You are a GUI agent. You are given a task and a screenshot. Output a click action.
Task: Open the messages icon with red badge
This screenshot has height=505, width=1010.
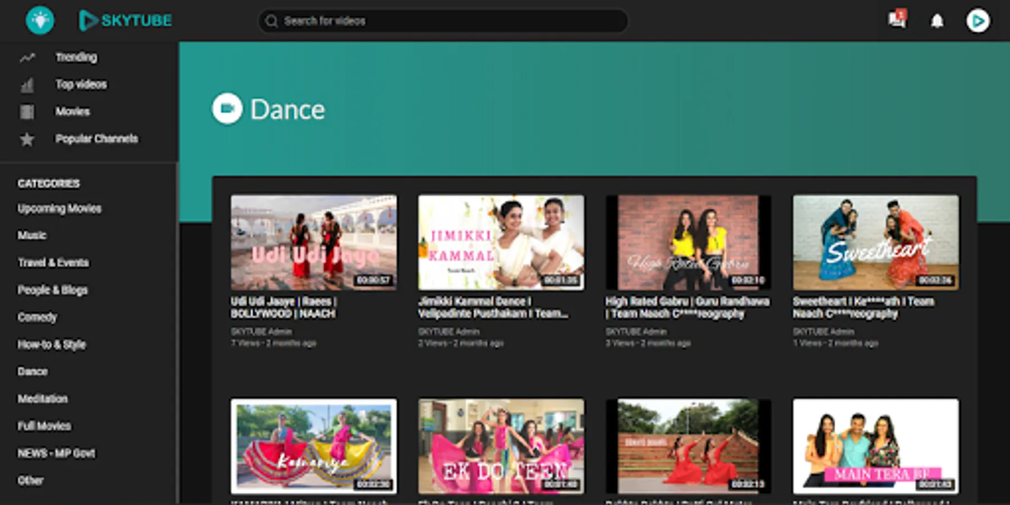click(897, 20)
